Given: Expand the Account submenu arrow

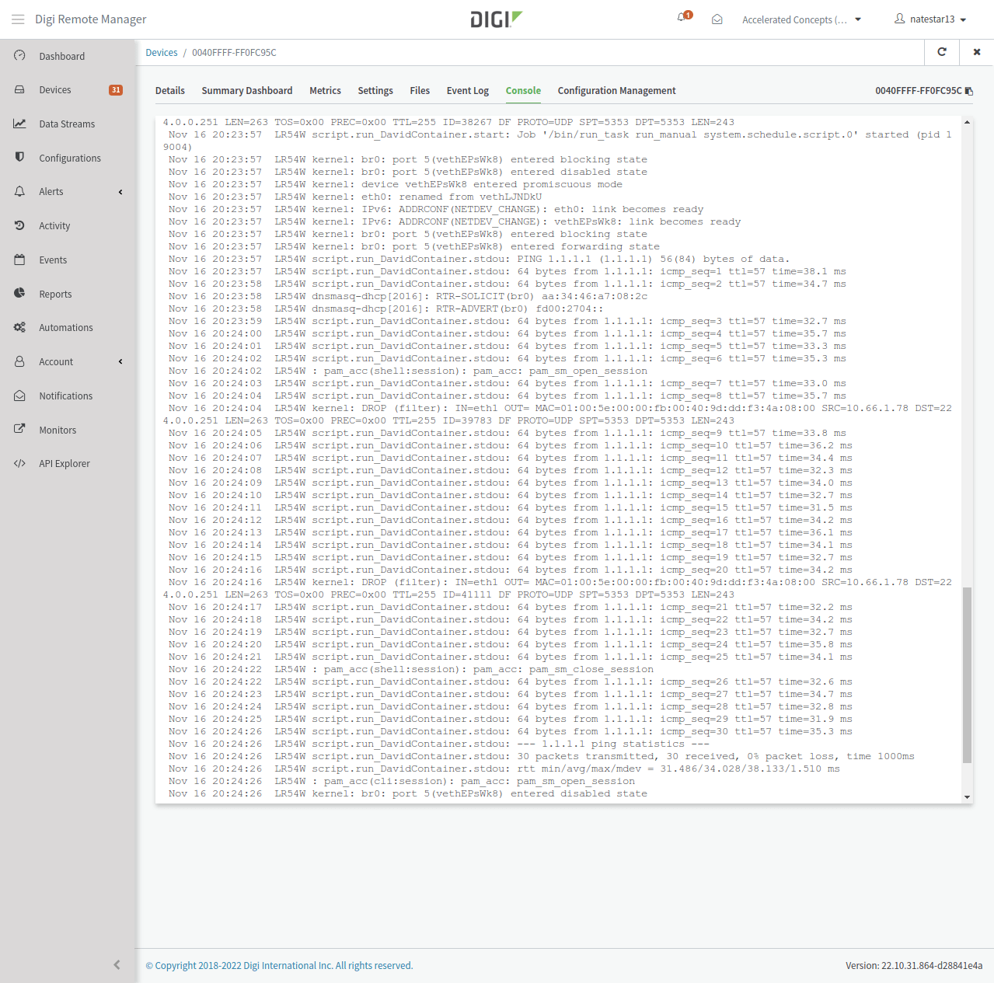Looking at the screenshot, I should 120,361.
